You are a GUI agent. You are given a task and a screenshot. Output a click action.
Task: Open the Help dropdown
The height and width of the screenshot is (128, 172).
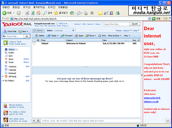click(136, 31)
